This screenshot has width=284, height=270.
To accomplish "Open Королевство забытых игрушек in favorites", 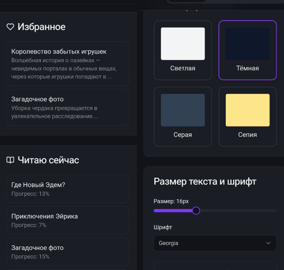I will (x=68, y=64).
